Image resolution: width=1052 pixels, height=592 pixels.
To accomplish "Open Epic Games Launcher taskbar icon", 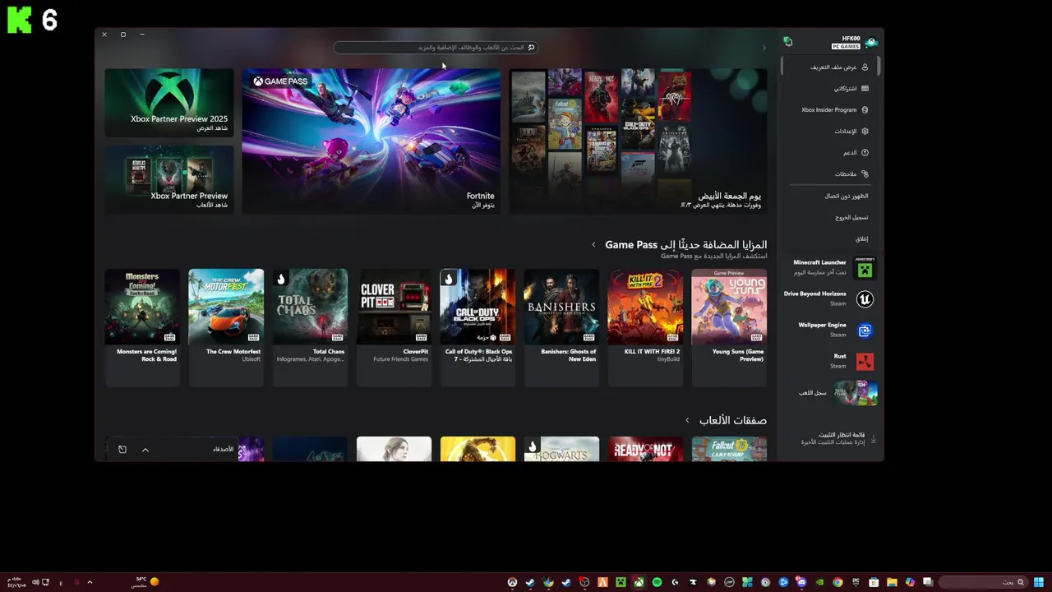I will pyautogui.click(x=856, y=582).
